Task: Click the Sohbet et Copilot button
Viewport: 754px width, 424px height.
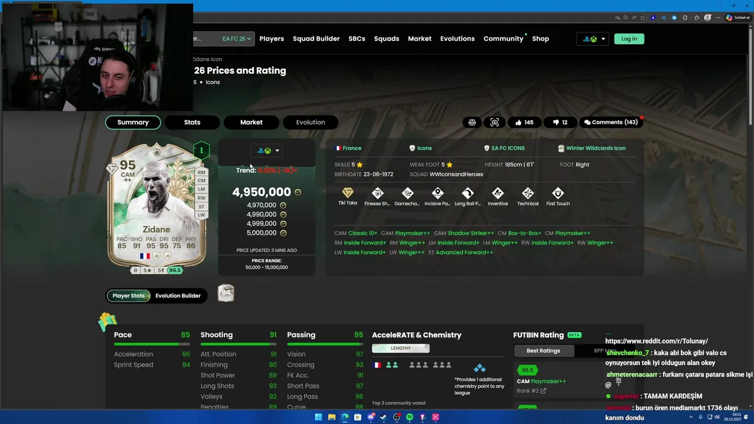Action: (738, 18)
